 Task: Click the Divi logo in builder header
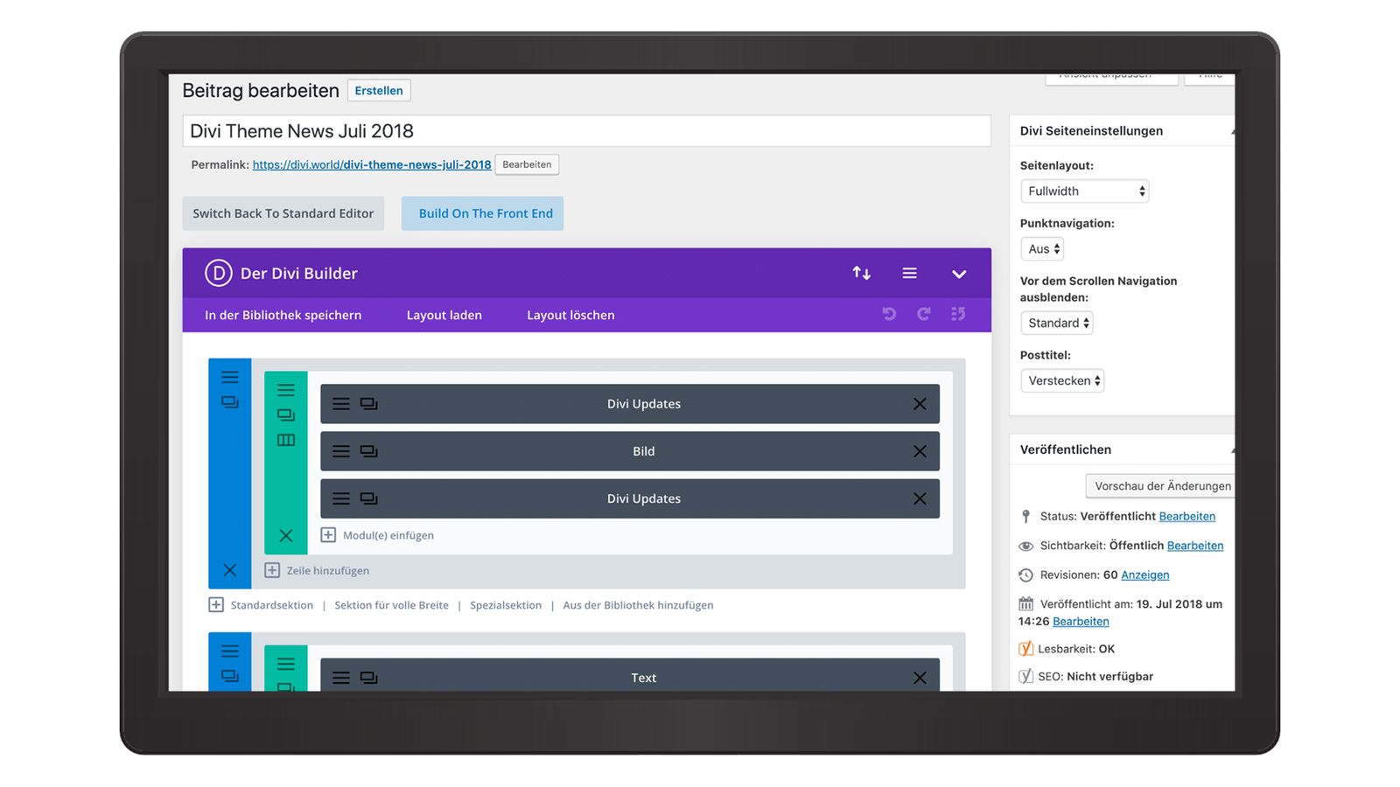[x=218, y=273]
